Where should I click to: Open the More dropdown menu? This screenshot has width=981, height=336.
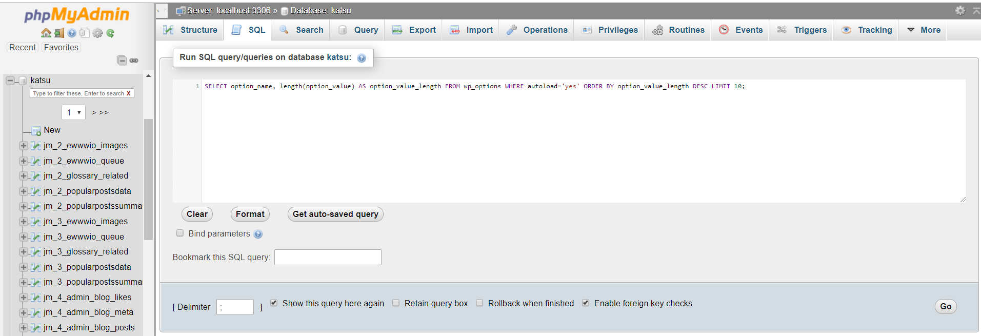[x=924, y=30]
